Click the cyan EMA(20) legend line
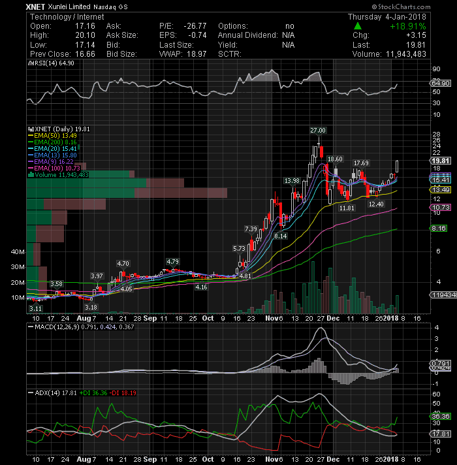Image resolution: width=457 pixels, height=465 pixels. coord(31,148)
